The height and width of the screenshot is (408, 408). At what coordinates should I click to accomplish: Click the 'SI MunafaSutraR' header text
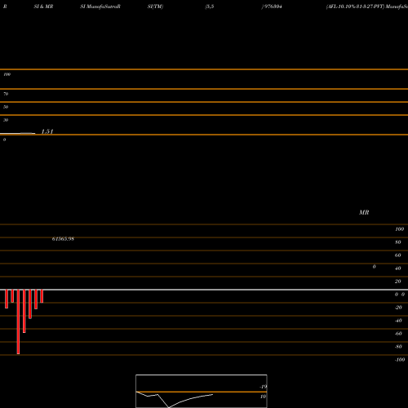[x=100, y=7]
